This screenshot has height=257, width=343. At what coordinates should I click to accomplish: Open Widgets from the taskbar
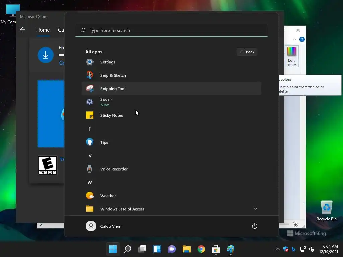[157, 249]
